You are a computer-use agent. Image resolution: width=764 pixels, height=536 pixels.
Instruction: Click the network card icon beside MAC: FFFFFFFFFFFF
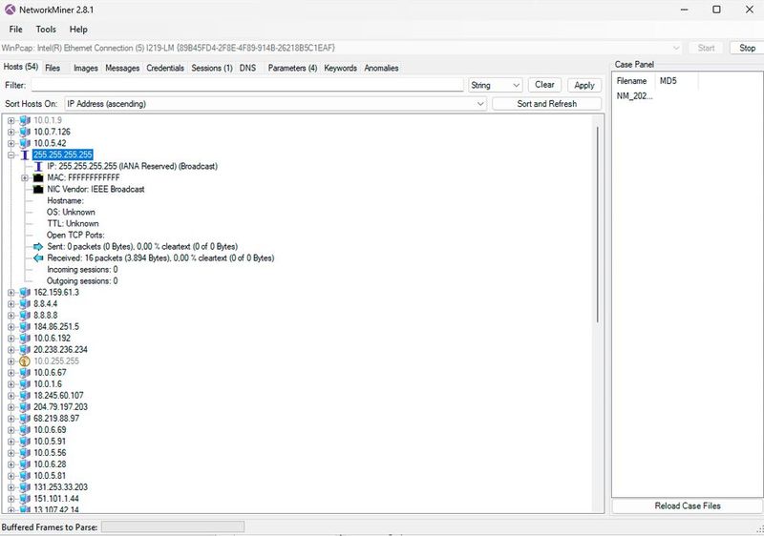pos(38,177)
